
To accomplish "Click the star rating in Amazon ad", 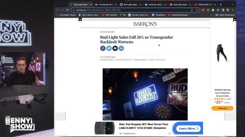I will click(219, 99).
